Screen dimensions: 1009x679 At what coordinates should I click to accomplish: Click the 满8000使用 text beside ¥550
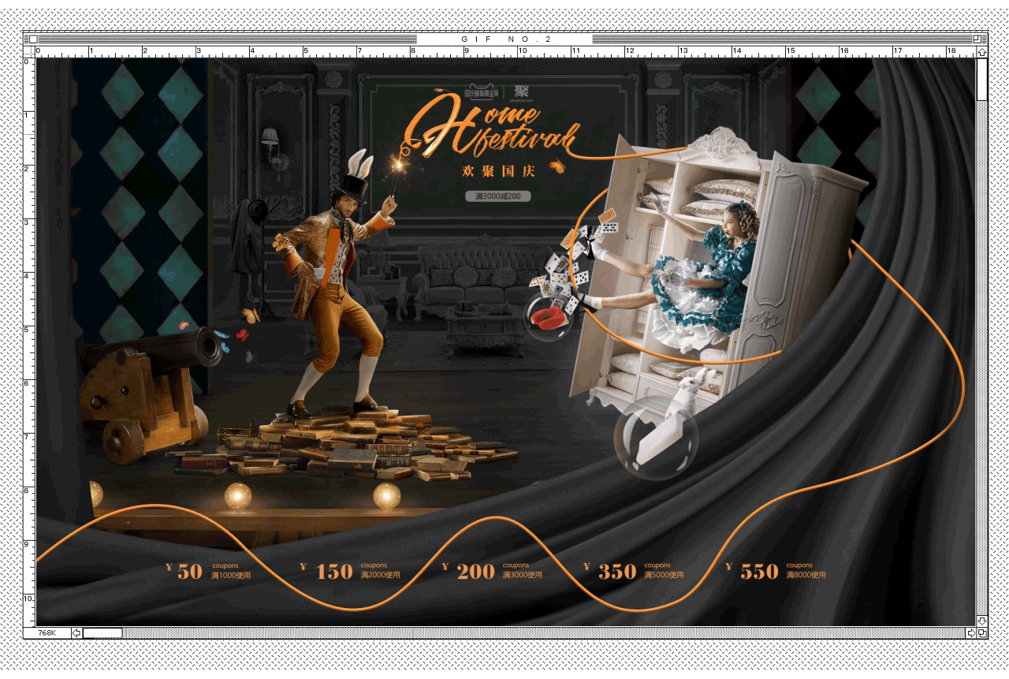coord(806,576)
